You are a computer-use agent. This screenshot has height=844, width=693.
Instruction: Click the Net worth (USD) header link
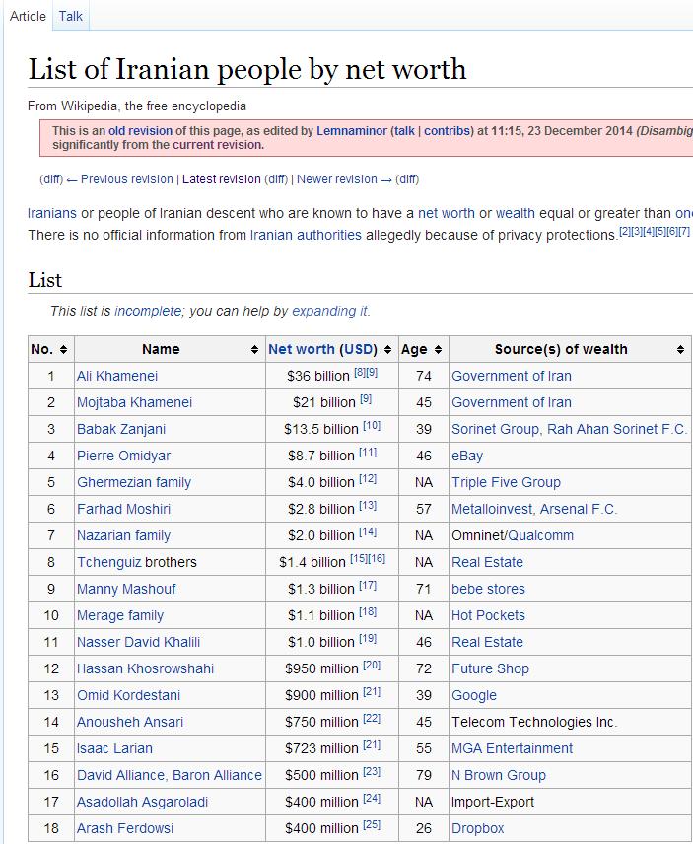(302, 349)
